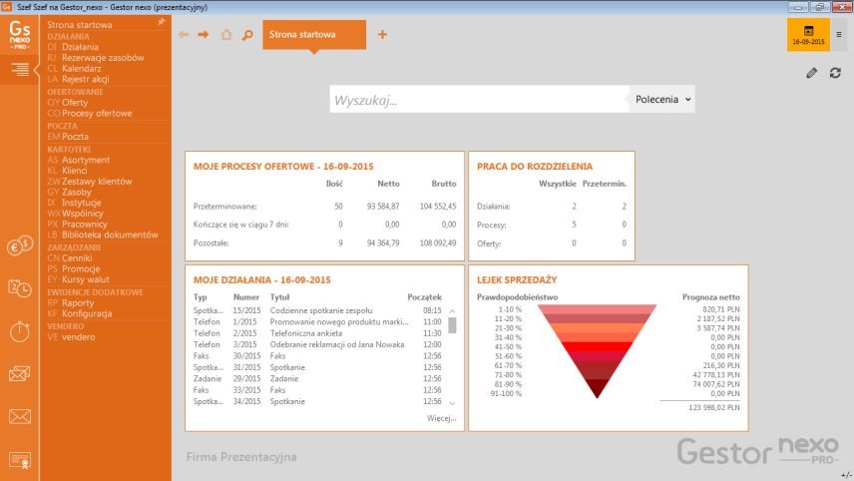854x481 pixels.
Task: Toggle the main menu list icon
Action: pos(19,68)
